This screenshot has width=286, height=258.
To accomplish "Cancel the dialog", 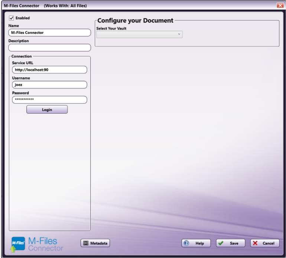I will [265, 243].
